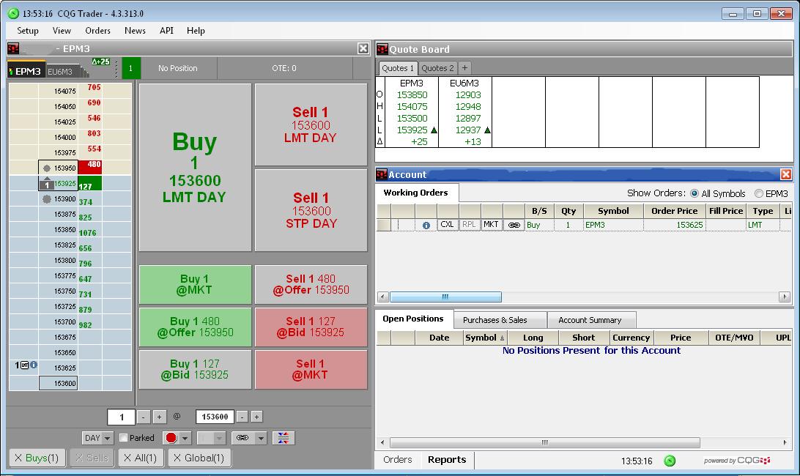This screenshot has width=800, height=476.
Task: Select the EPM3 show orders radio button
Action: click(759, 193)
